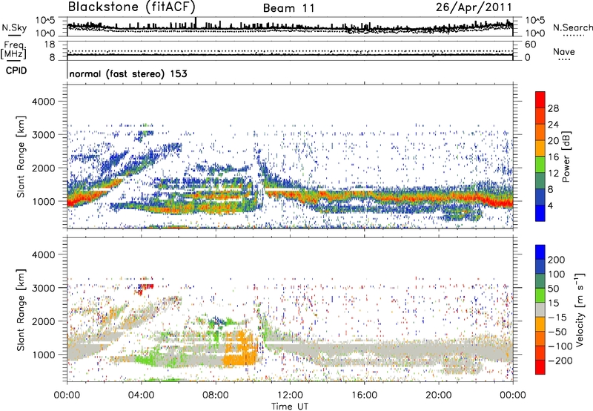Click the '60' Nave axis tick label

point(530,45)
